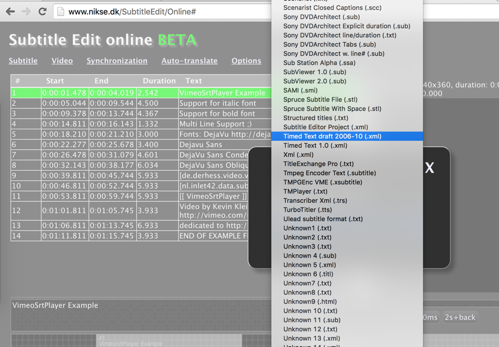Select Timed Text 1.0 (.xml) option
The height and width of the screenshot is (347, 499).
pos(347,146)
